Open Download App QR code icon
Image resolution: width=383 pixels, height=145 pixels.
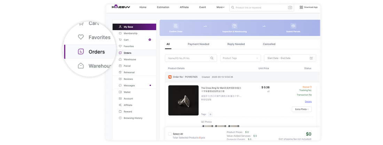click(301, 7)
